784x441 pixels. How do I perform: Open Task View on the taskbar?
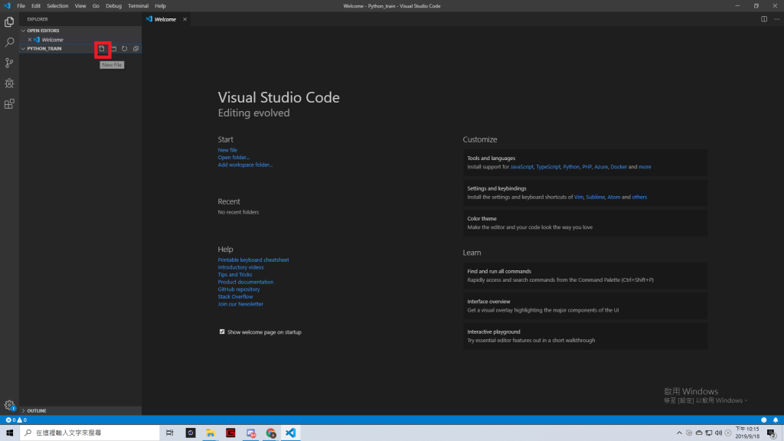point(169,433)
